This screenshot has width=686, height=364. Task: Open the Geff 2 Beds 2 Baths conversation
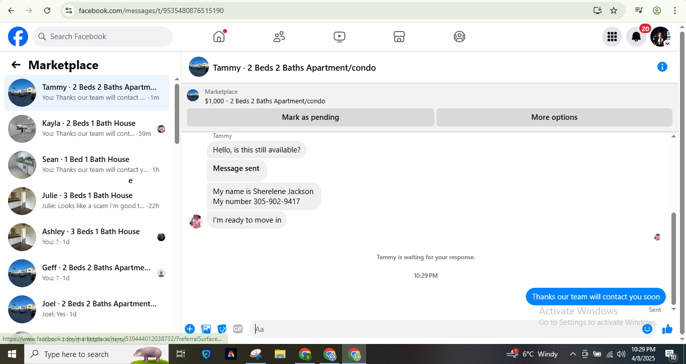point(86,273)
